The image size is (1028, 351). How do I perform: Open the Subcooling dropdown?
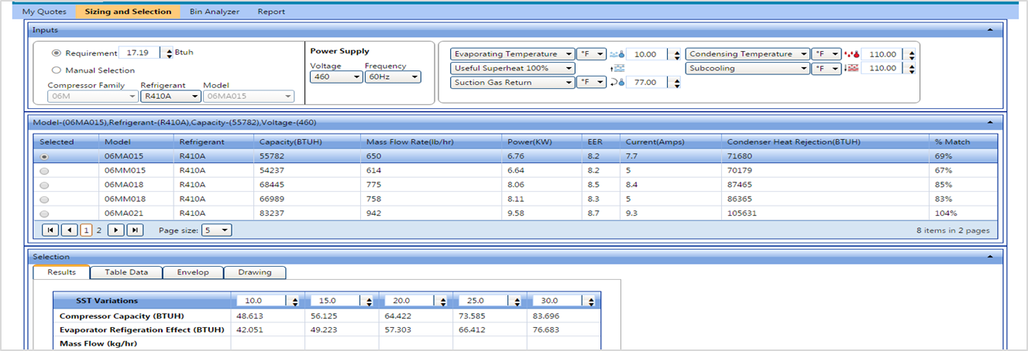tap(747, 68)
